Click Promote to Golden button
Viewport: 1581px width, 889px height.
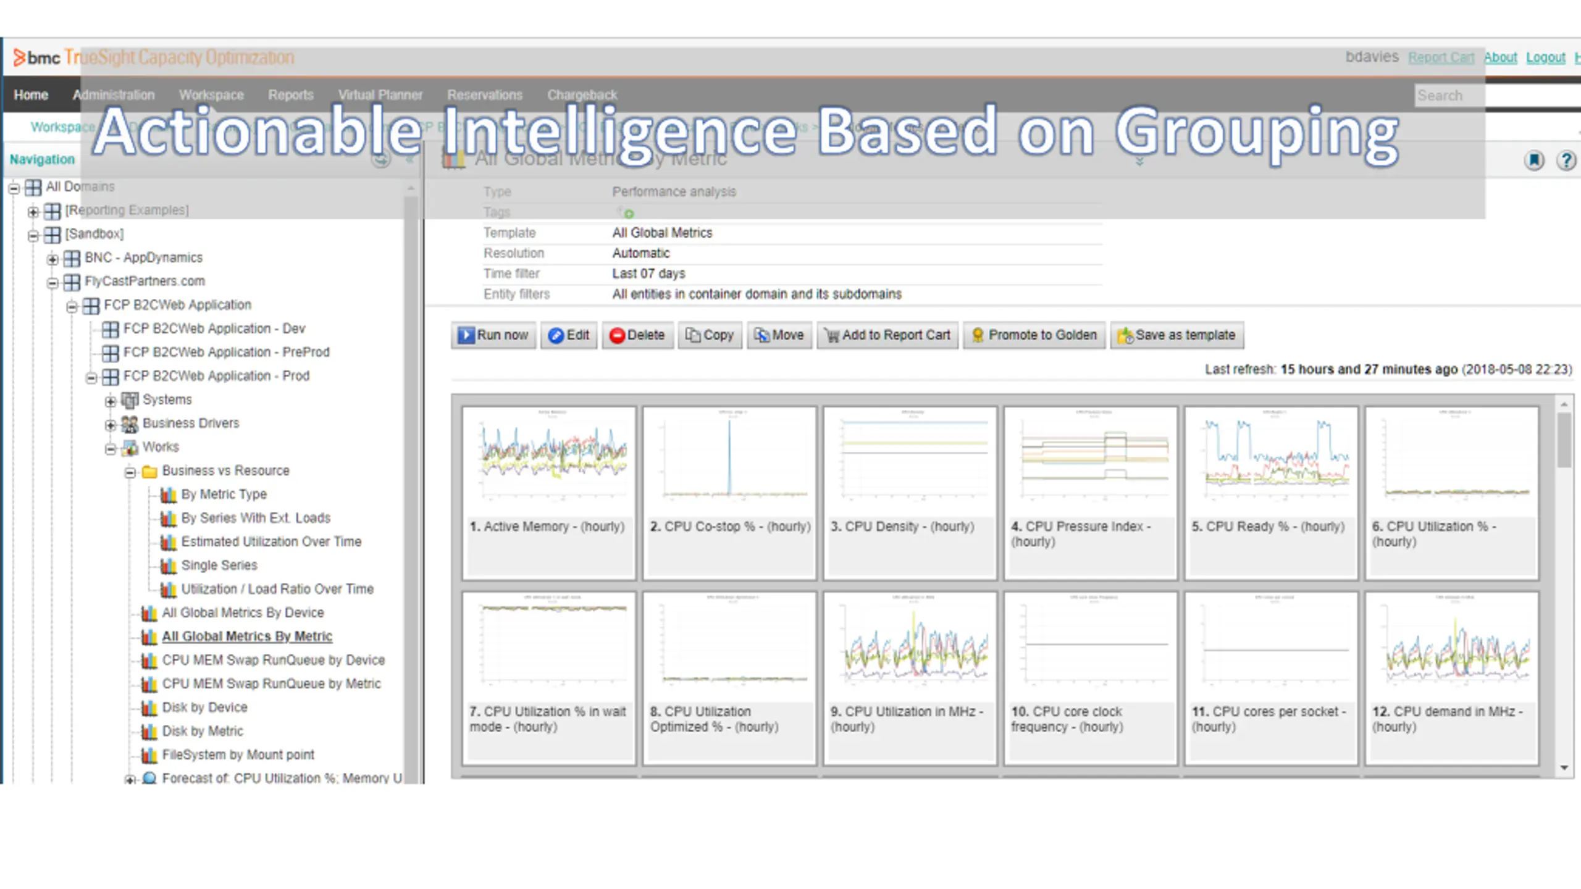[1034, 335]
